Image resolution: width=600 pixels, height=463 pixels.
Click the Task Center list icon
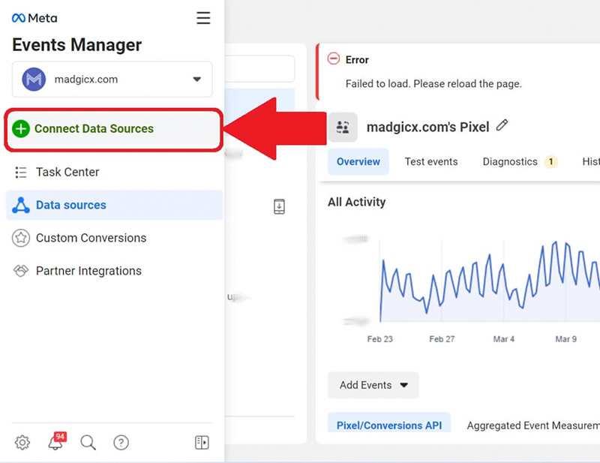20,172
